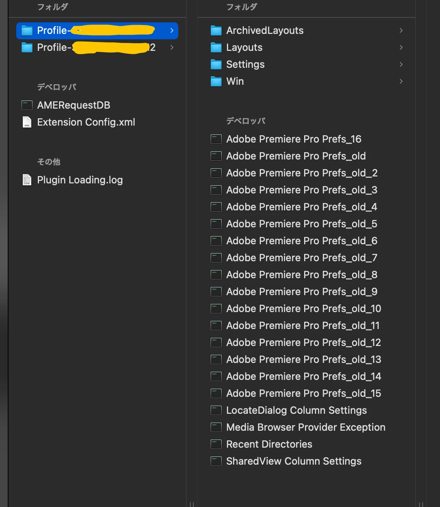Select the Extension Config.xml file name

[86, 122]
